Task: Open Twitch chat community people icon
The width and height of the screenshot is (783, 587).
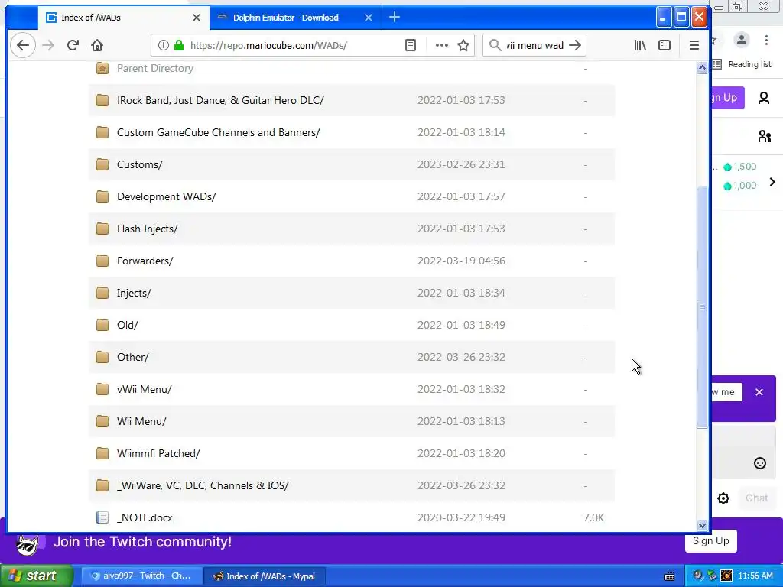Action: point(764,136)
